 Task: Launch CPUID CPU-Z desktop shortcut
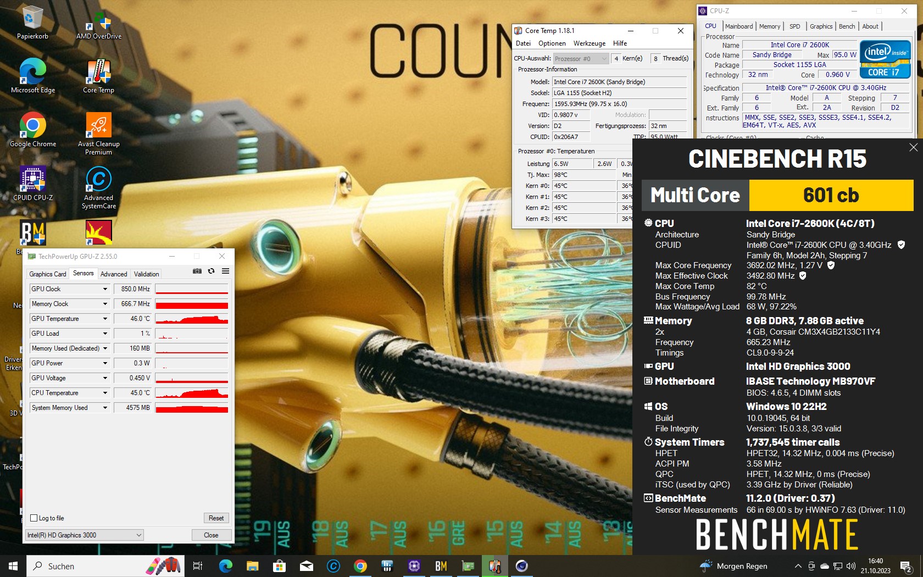[x=32, y=184]
